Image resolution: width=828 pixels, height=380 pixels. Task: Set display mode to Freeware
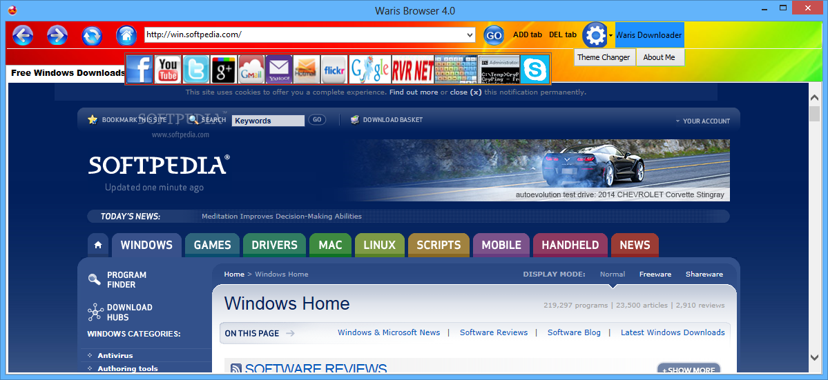click(655, 274)
